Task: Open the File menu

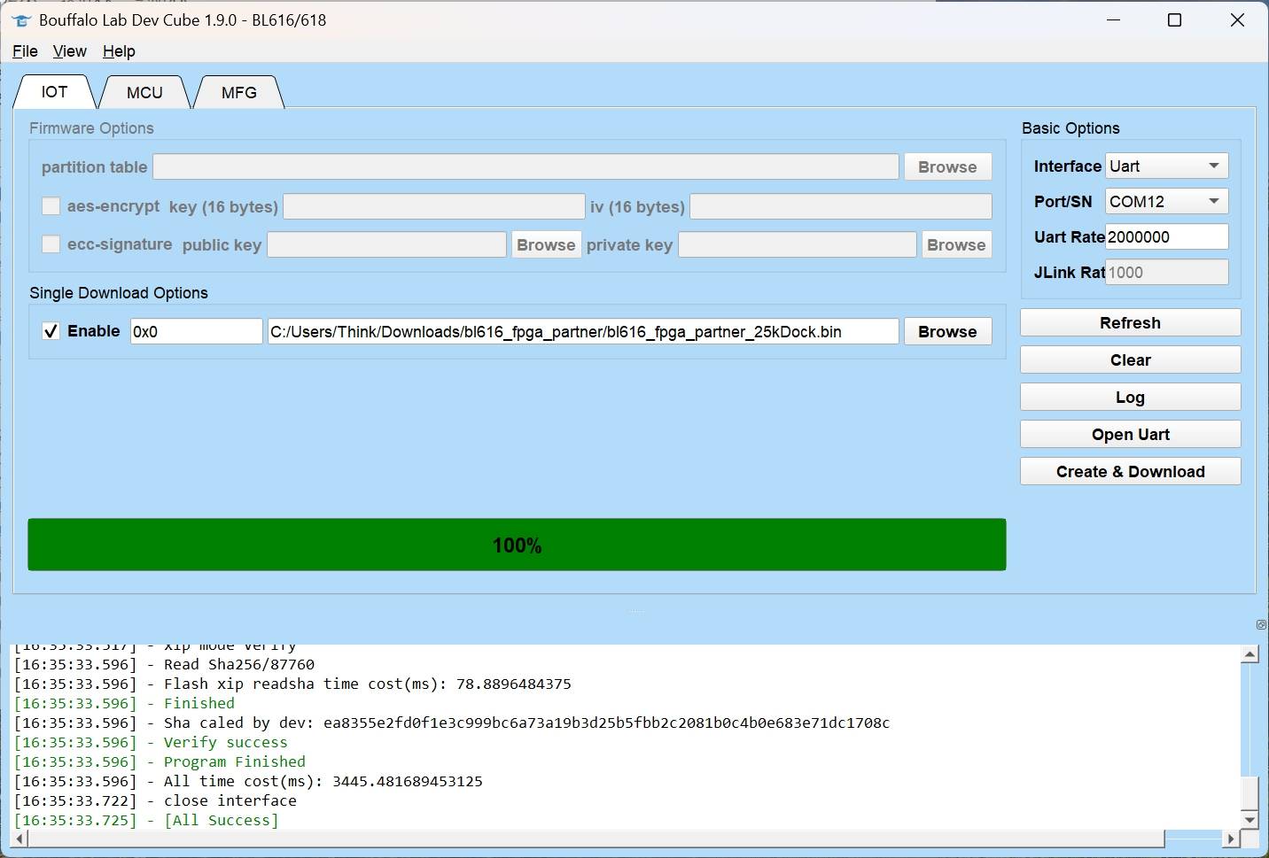Action: pos(25,51)
